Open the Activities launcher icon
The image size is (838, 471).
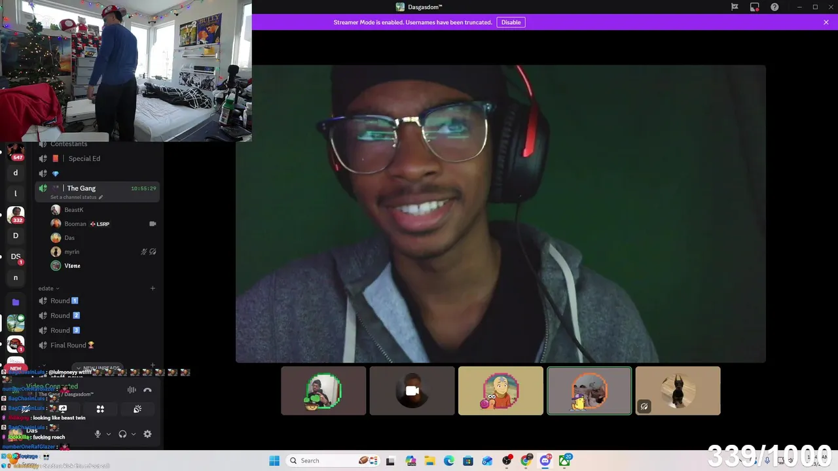tap(100, 409)
